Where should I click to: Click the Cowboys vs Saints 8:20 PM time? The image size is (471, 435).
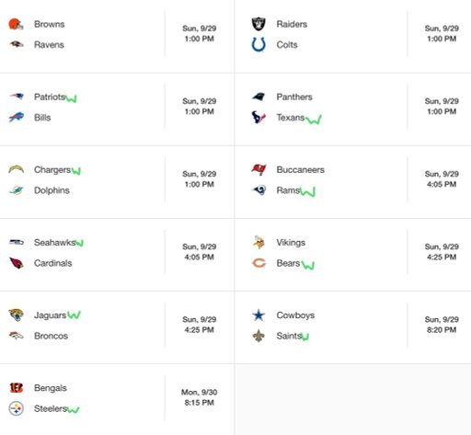pyautogui.click(x=442, y=325)
